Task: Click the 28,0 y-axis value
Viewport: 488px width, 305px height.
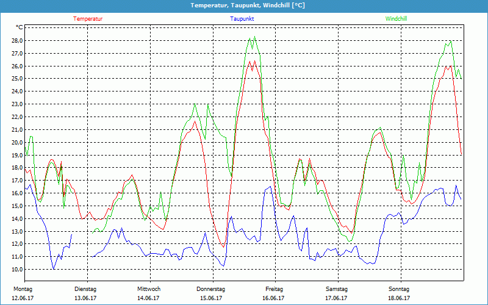Action: (17, 41)
